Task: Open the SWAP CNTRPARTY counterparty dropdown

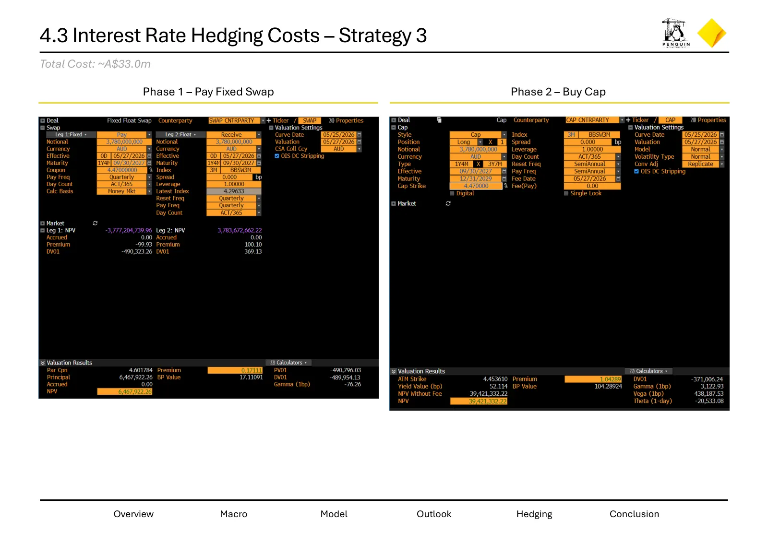Action: pyautogui.click(x=263, y=120)
